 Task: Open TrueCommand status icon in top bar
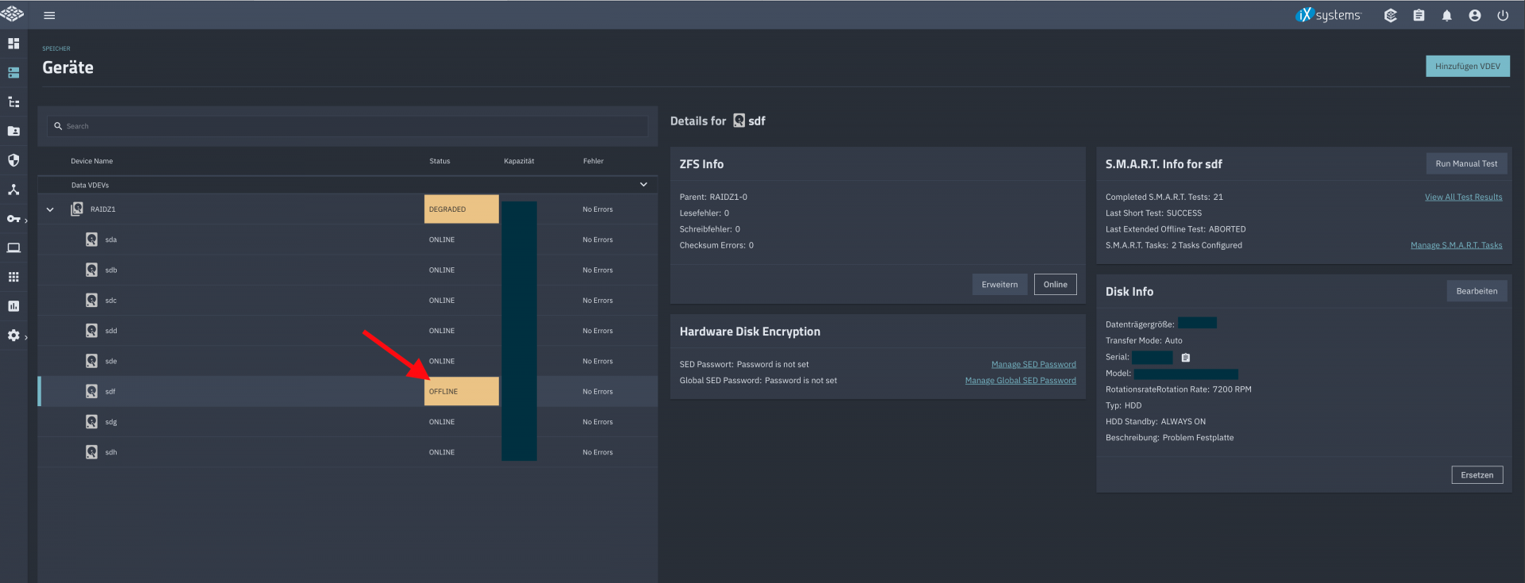pos(1390,15)
